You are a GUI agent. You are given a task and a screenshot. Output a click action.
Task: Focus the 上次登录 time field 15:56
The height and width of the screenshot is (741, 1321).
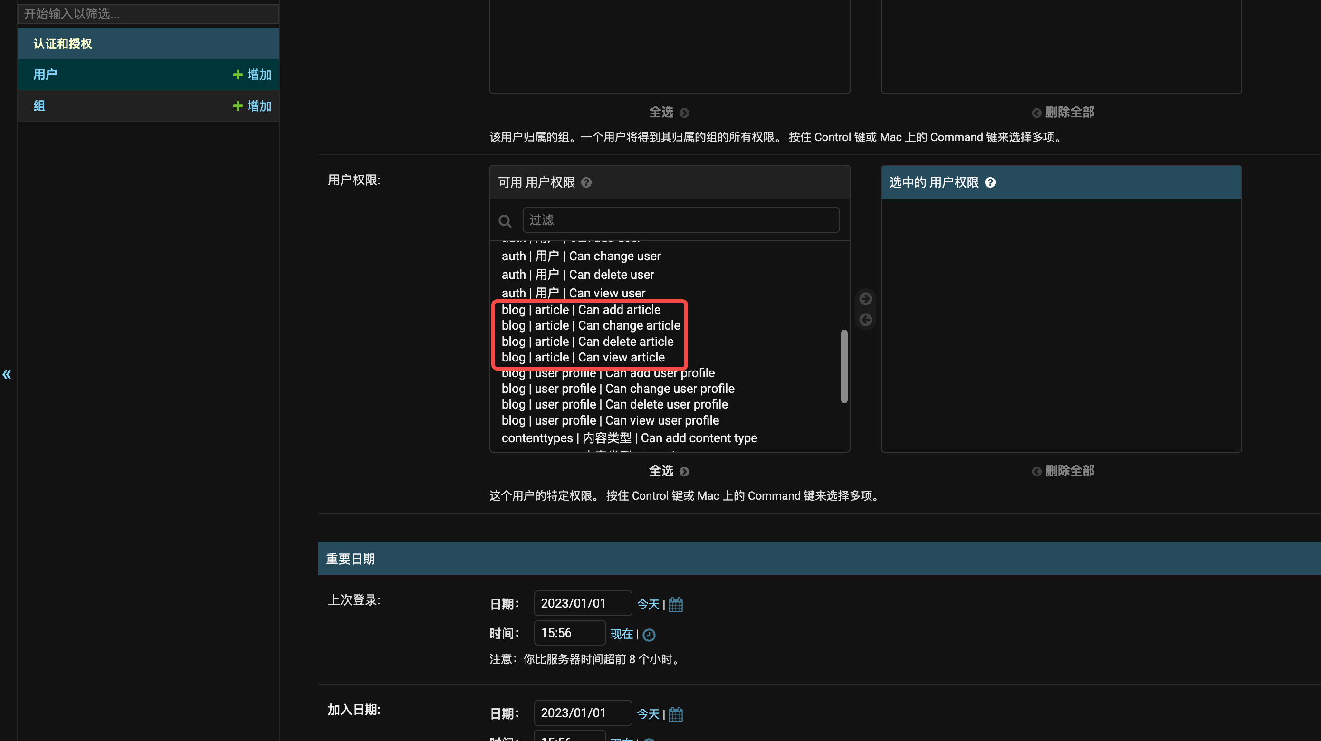point(569,633)
